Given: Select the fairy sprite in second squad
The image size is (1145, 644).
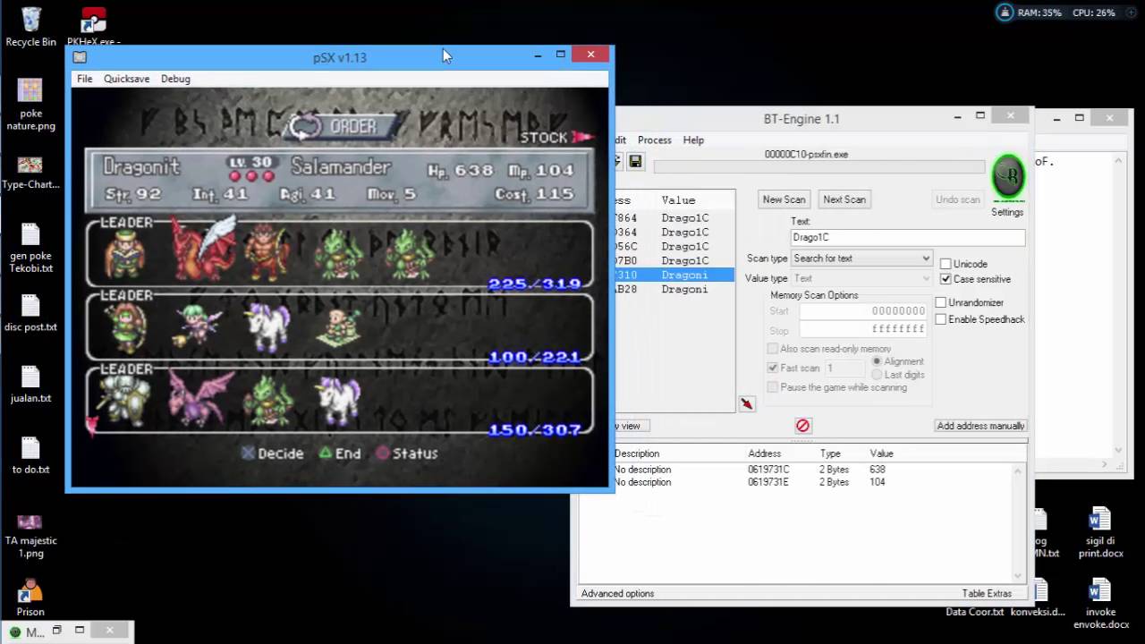Looking at the screenshot, I should pyautogui.click(x=196, y=327).
